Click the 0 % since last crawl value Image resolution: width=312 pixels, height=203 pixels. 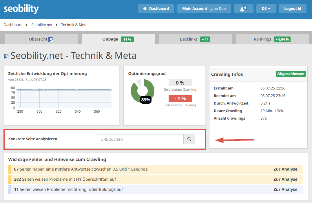pyautogui.click(x=180, y=83)
